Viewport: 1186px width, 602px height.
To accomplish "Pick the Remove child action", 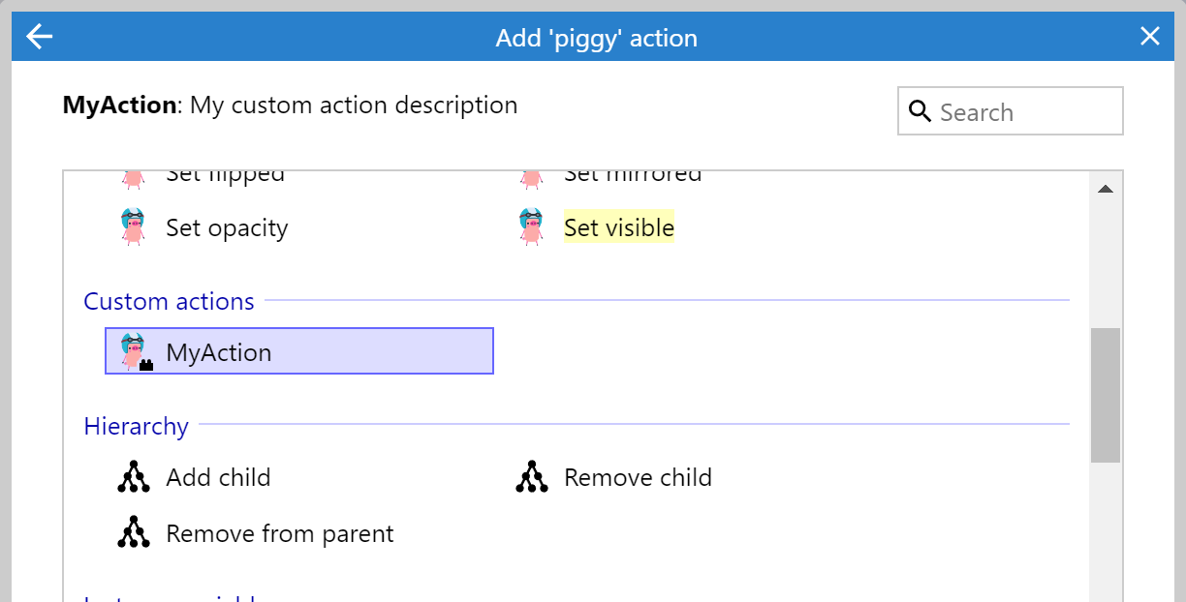I will [638, 476].
